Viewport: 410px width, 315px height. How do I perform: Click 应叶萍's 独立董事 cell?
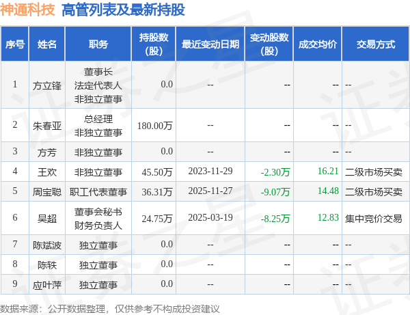pyautogui.click(x=98, y=285)
